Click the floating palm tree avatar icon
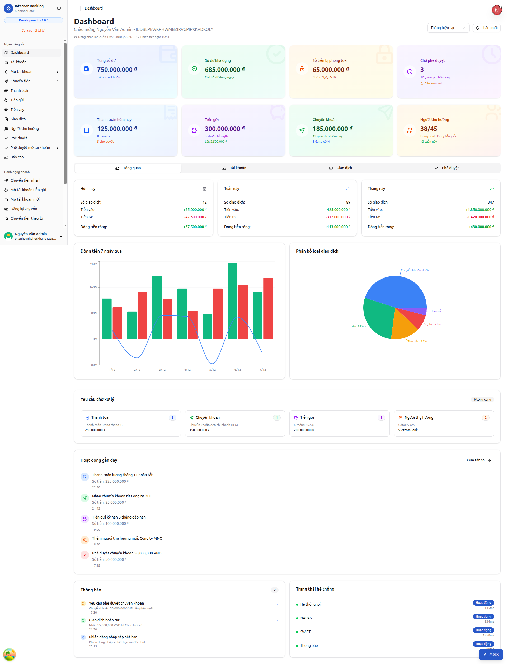 click(9, 654)
